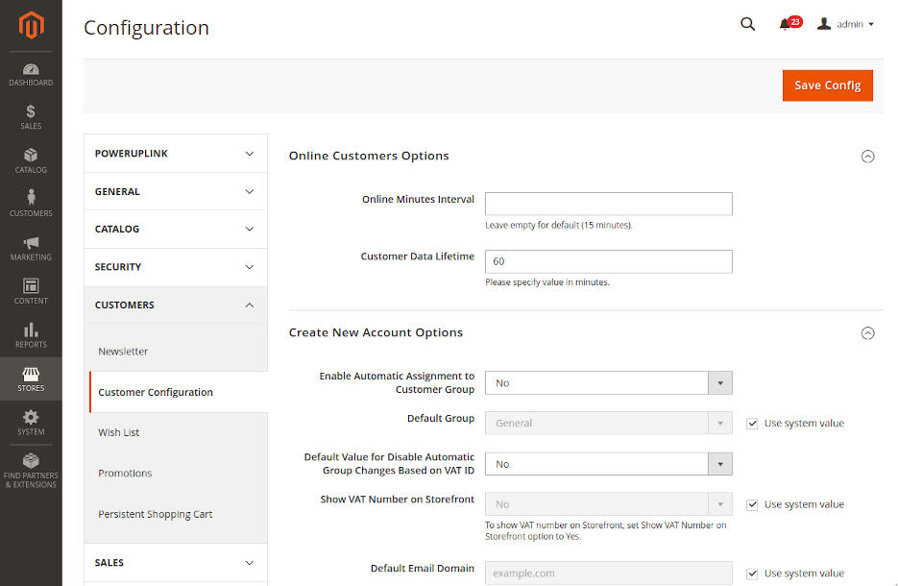Open the Promotions settings tab

(x=125, y=474)
